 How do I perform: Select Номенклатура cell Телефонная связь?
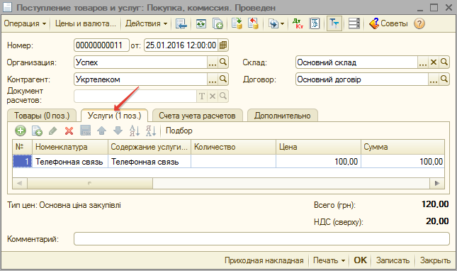tap(70, 161)
